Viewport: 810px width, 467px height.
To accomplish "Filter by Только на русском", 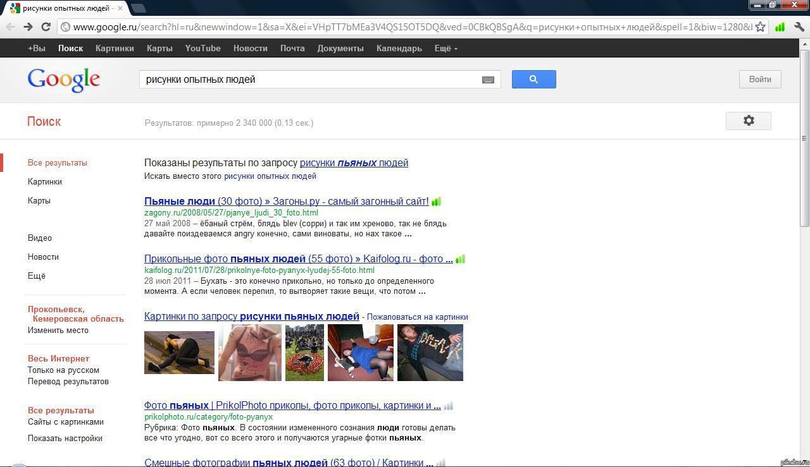I will coord(63,370).
